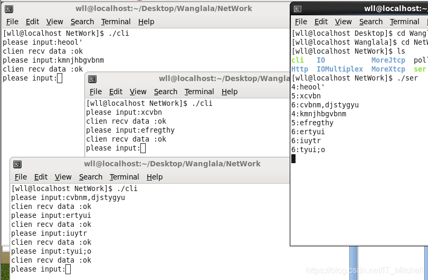
Task: Click 'please input:heool'' line in top-left terminal
Action: [43, 43]
